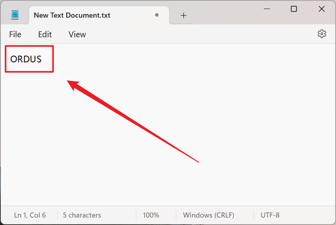This screenshot has width=336, height=225.
Task: Click the Notepad app icon in title bar
Action: point(15,15)
